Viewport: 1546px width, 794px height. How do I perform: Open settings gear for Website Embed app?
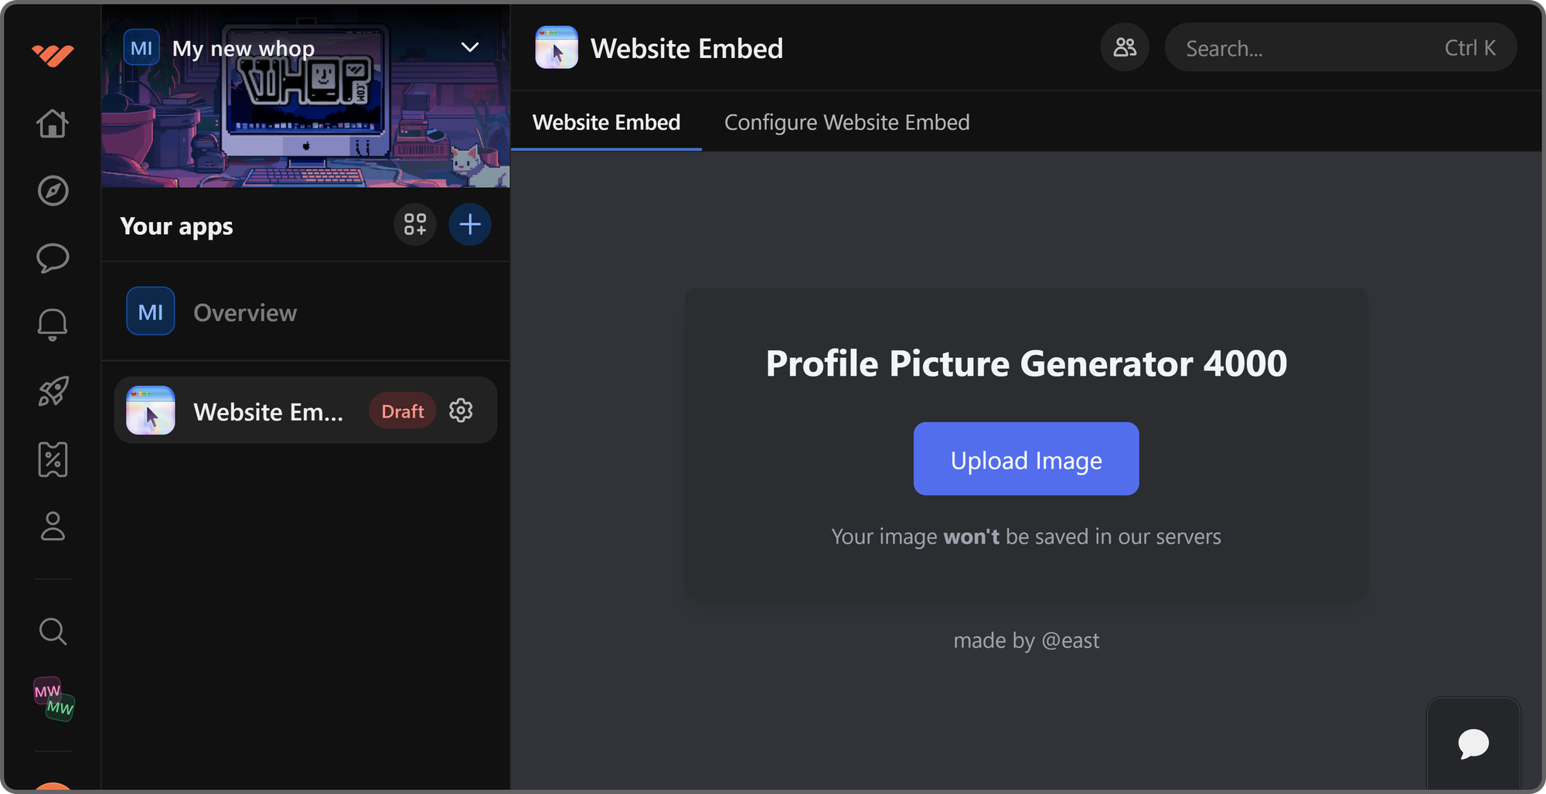tap(461, 411)
